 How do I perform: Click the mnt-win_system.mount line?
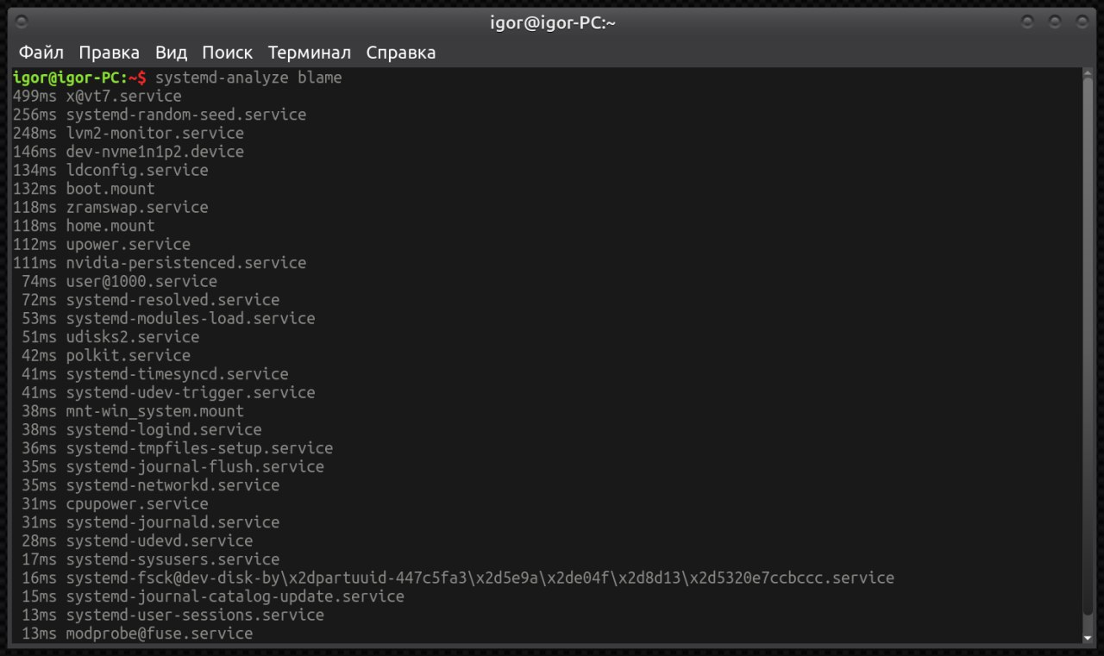coord(133,411)
